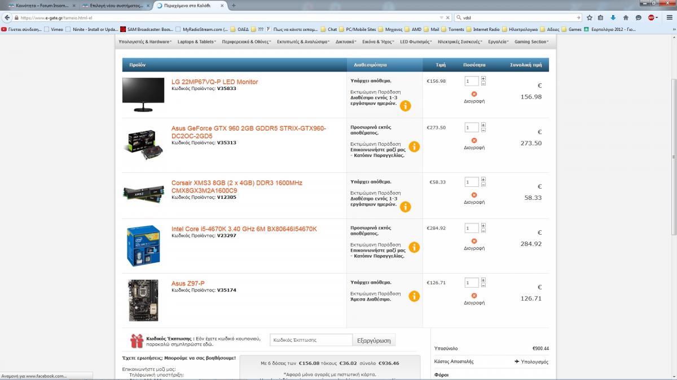This screenshot has width=677, height=380.
Task: Open Intel Core i5-4670K product link
Action: (244, 229)
